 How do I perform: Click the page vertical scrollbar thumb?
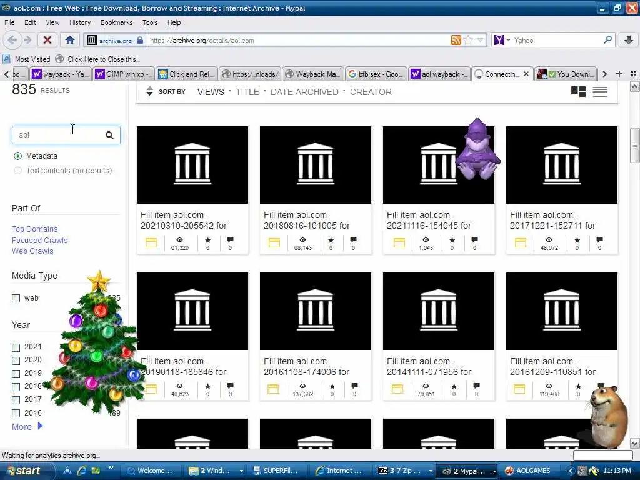tap(635, 146)
